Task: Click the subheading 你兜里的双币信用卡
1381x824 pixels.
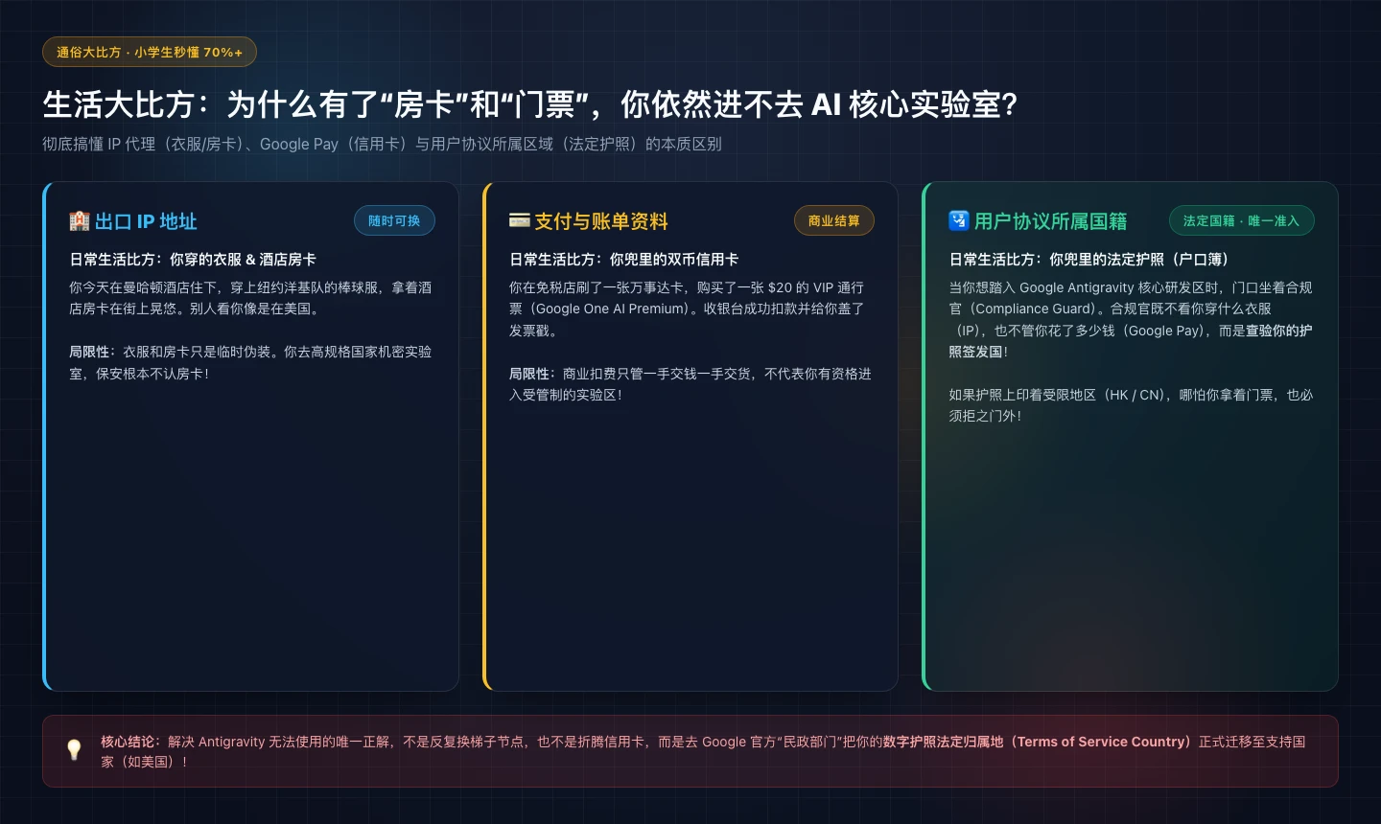Action: point(674,260)
